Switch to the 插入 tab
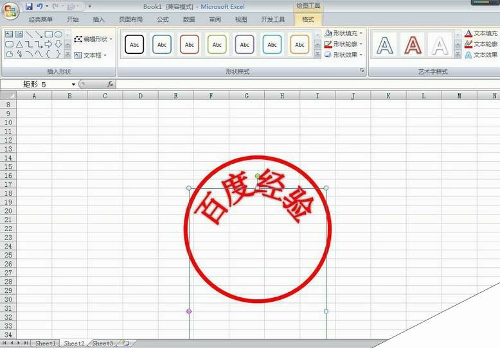The width and height of the screenshot is (500, 348). click(98, 19)
